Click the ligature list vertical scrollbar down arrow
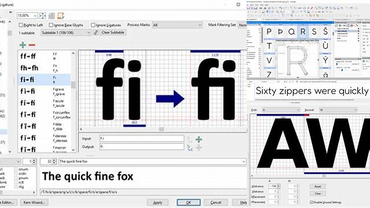Viewport: 370px width, 208px height. (73, 150)
